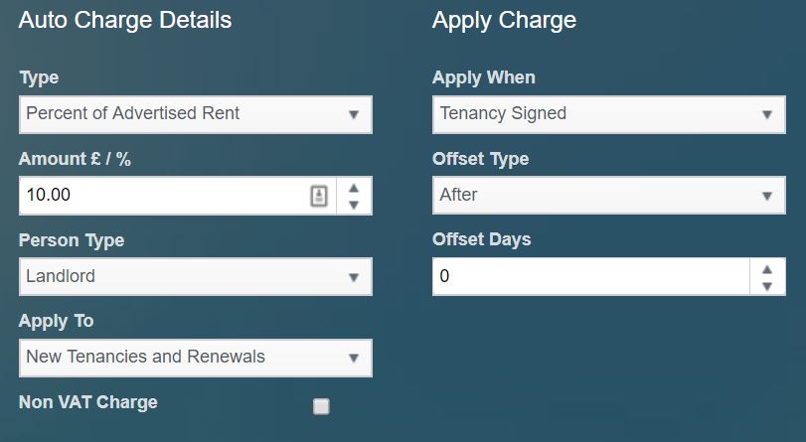Click the autofill contact icon in Amount field
The width and height of the screenshot is (806, 442).
(x=318, y=196)
